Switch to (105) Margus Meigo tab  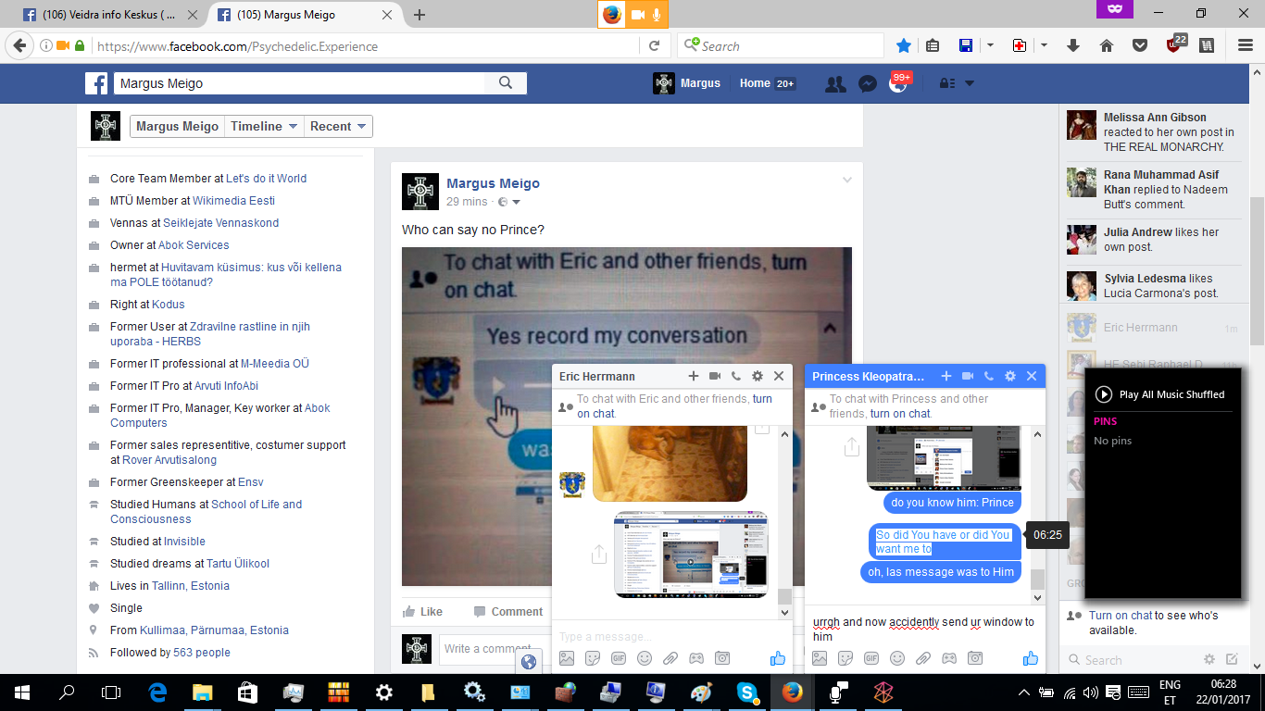306,15
